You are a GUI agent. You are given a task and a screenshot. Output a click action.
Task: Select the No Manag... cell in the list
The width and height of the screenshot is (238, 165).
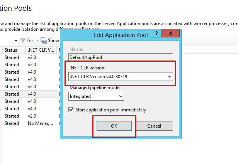pos(40,123)
